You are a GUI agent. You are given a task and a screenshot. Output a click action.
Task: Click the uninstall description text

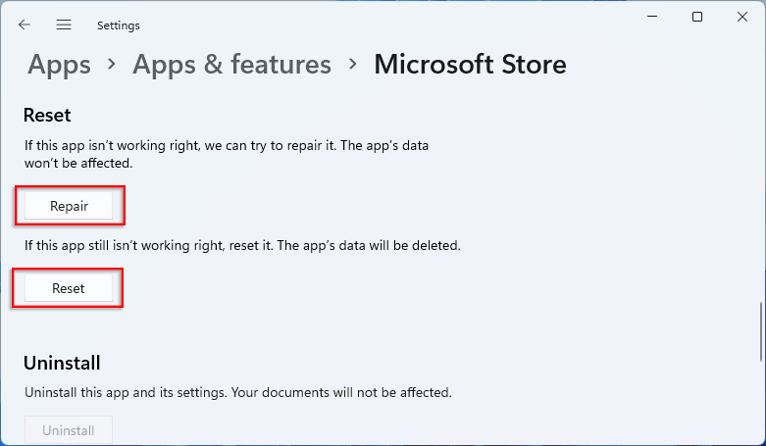pos(237,392)
